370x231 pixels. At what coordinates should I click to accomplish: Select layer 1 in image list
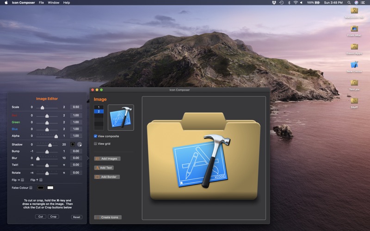point(99,107)
